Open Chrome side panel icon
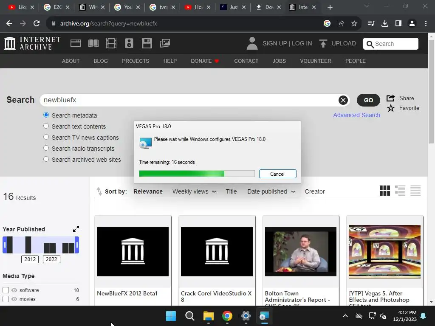435x326 pixels. click(398, 24)
